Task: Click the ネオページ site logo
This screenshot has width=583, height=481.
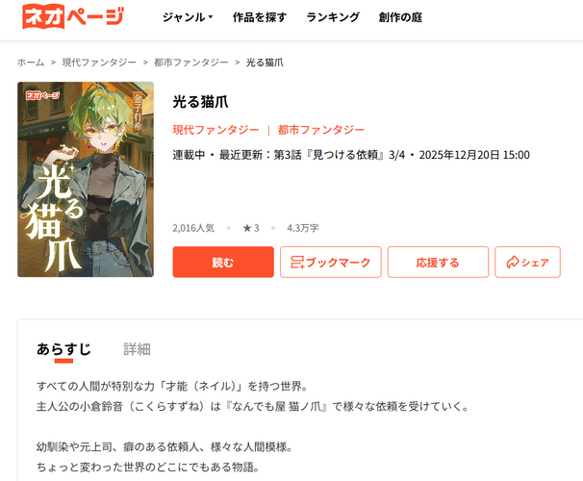Action: (x=73, y=16)
